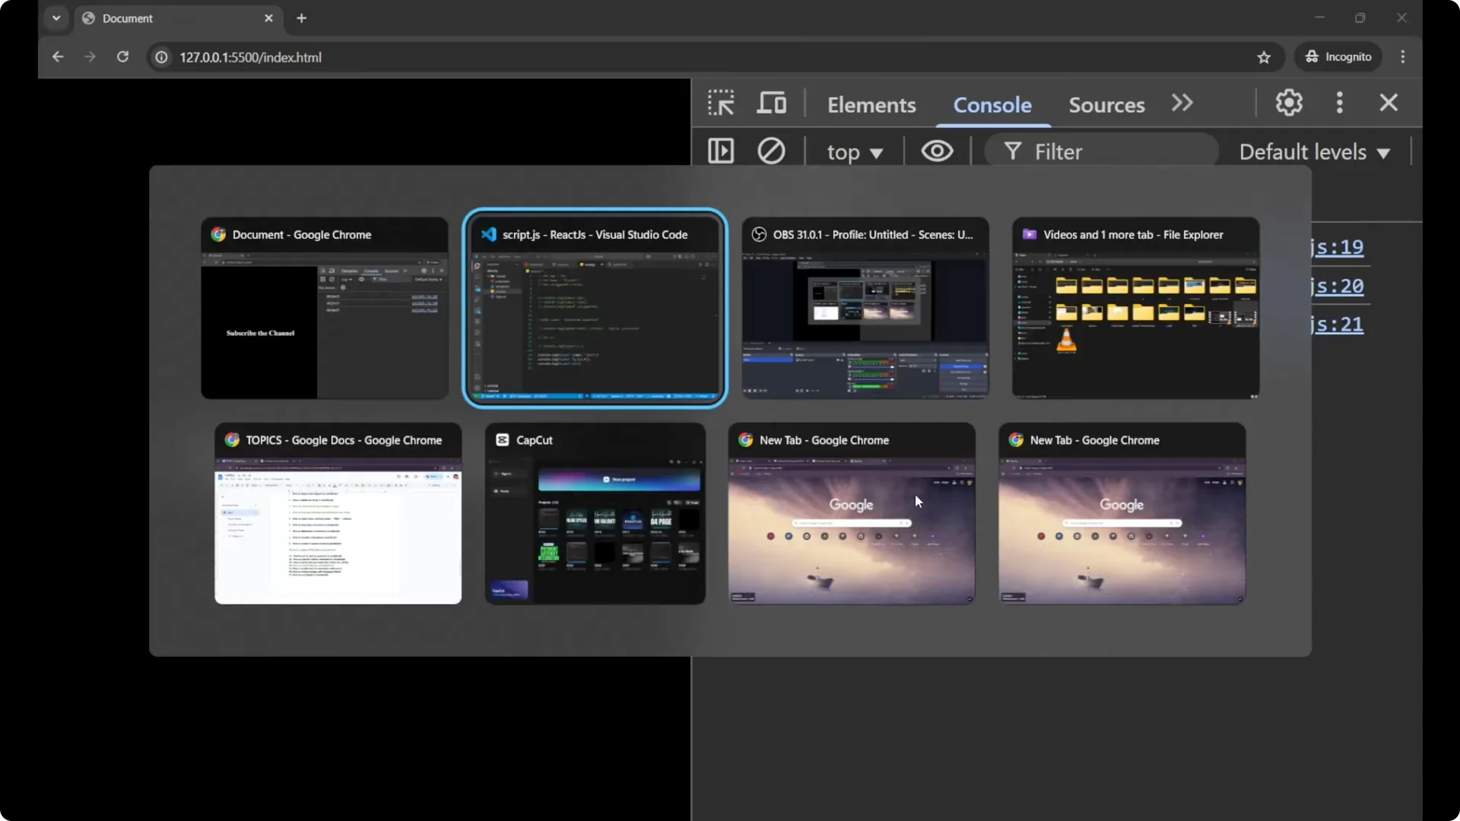Open DevTools three-dot customize menu
The width and height of the screenshot is (1460, 821).
(x=1340, y=103)
